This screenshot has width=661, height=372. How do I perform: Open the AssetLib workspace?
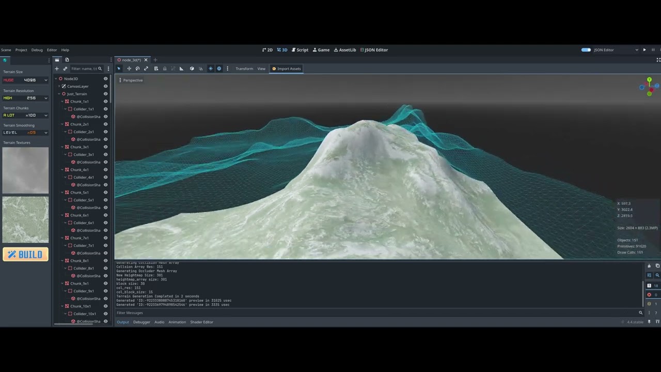[345, 50]
